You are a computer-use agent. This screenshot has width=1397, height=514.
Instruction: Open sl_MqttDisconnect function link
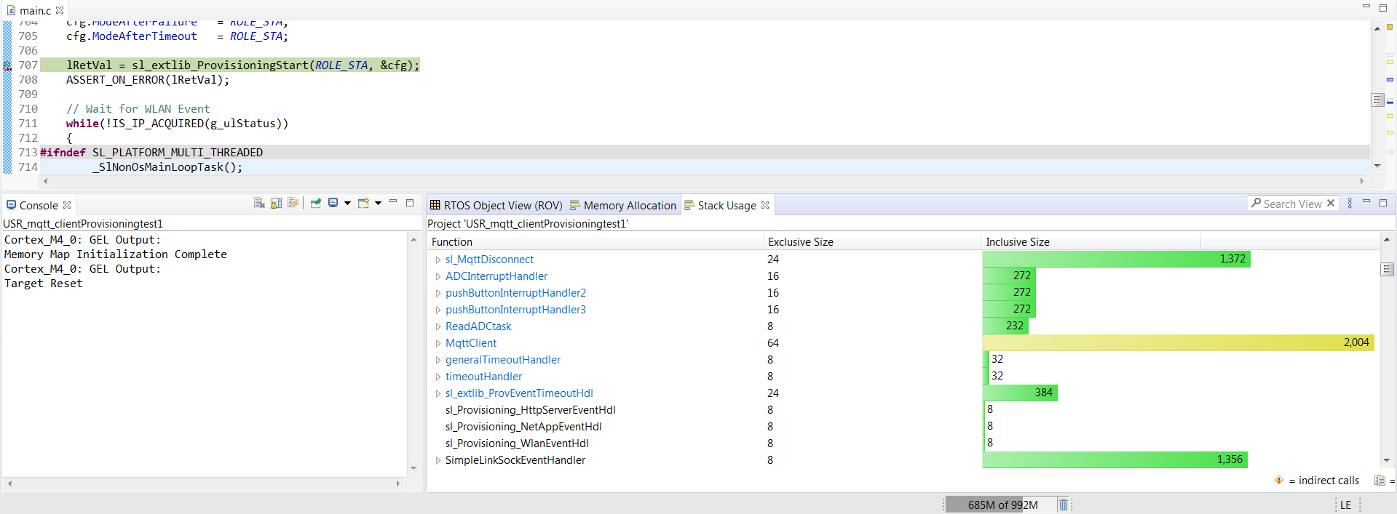coord(489,260)
